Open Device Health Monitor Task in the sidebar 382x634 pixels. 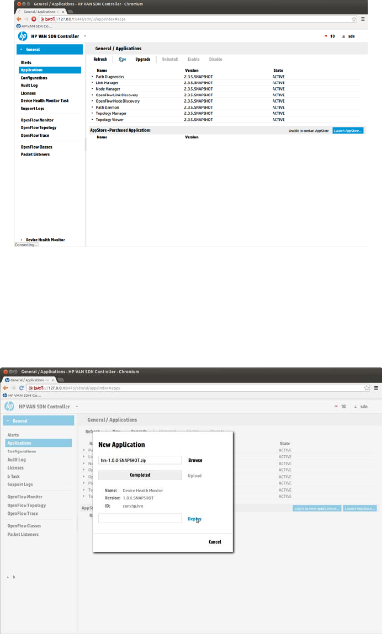tap(45, 100)
